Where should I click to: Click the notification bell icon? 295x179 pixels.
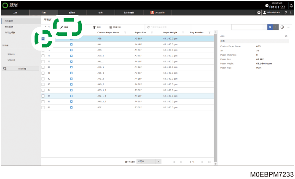291,5
